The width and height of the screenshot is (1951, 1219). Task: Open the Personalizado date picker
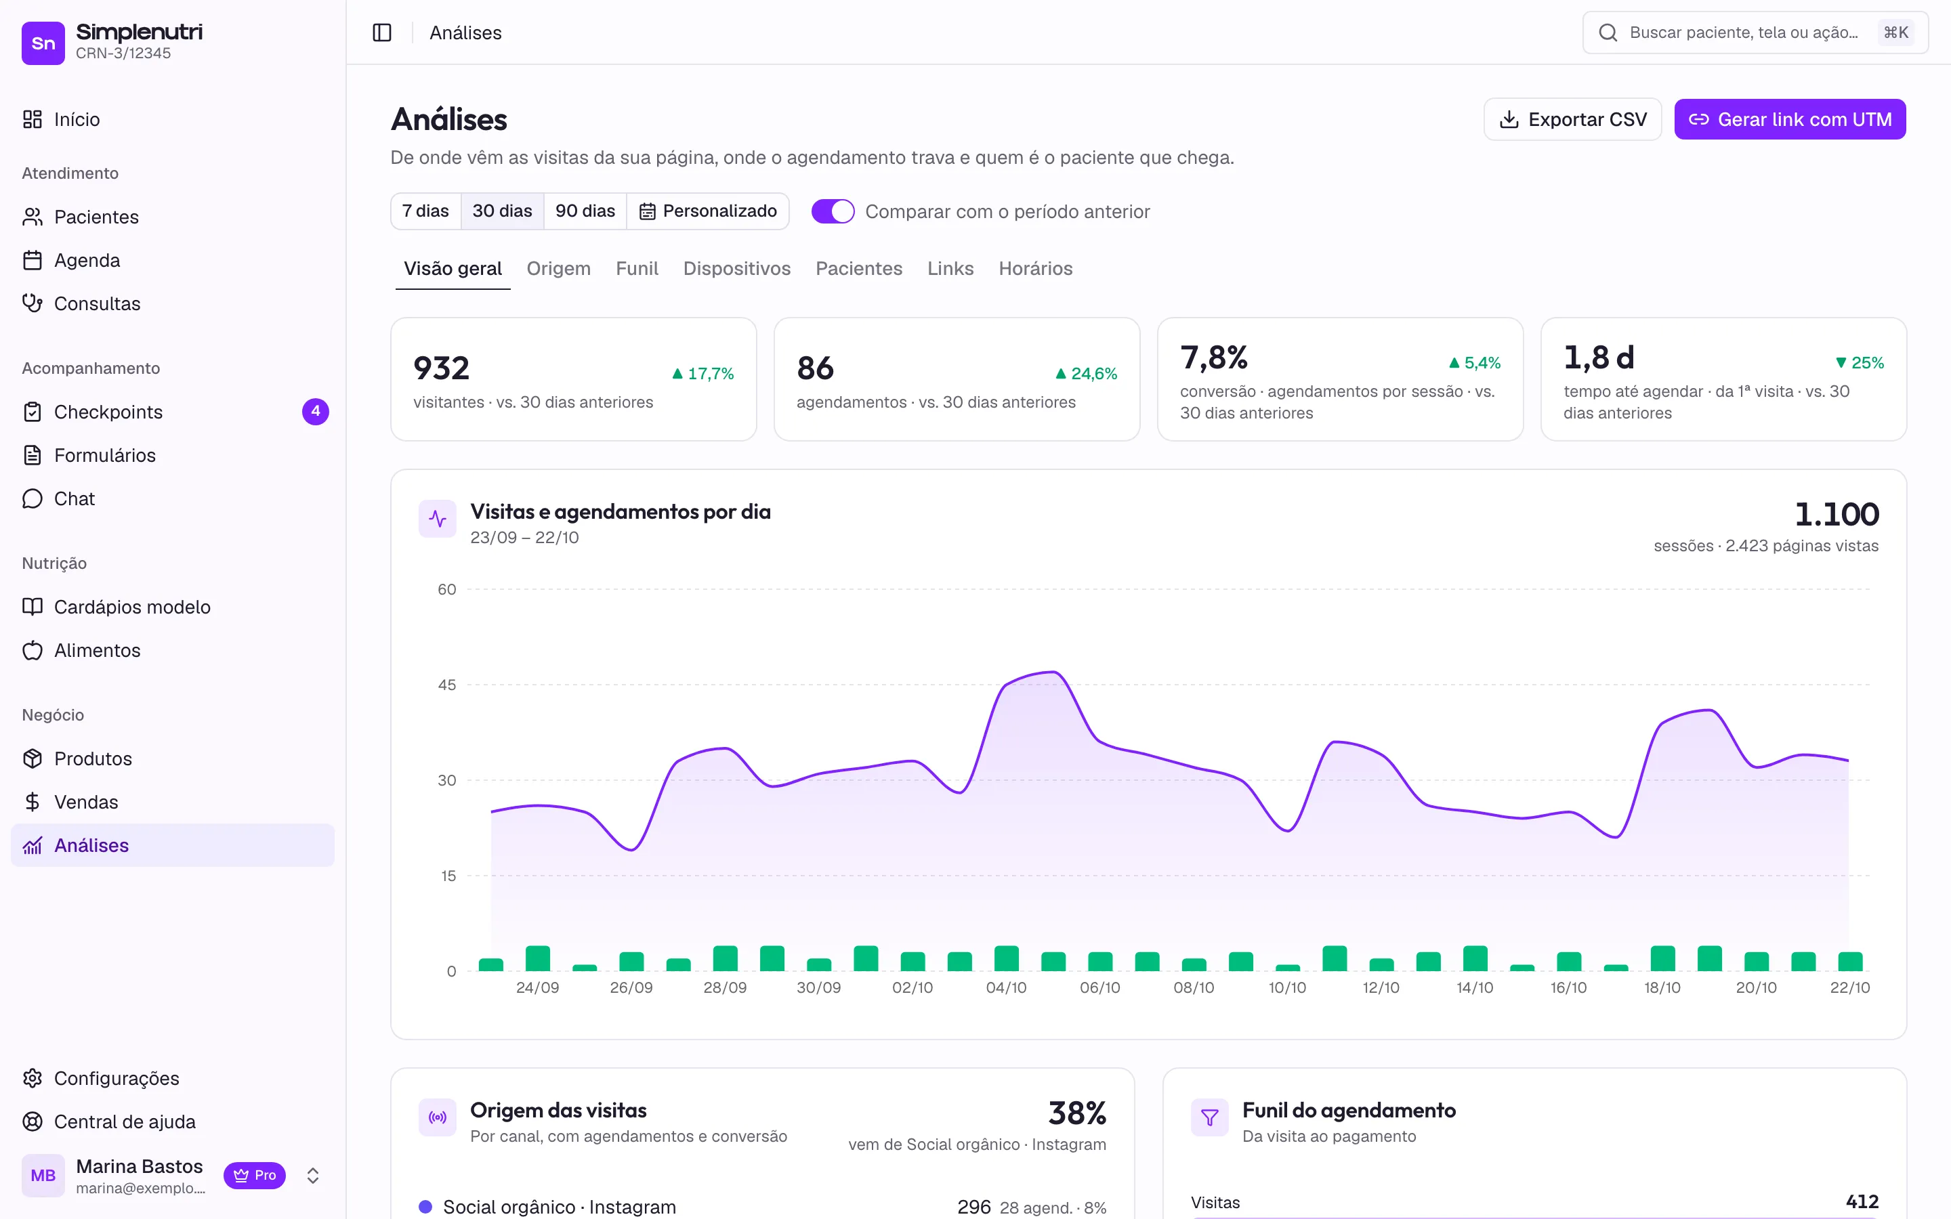pyautogui.click(x=708, y=211)
